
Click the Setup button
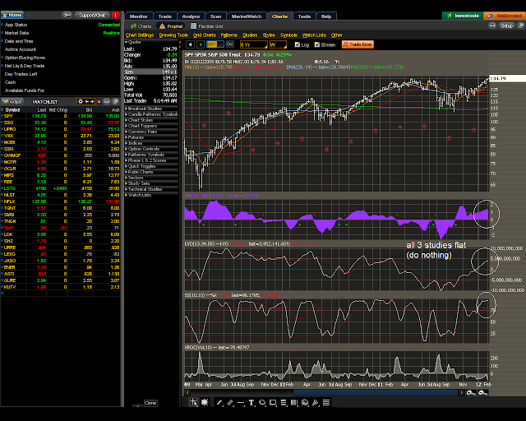click(506, 25)
